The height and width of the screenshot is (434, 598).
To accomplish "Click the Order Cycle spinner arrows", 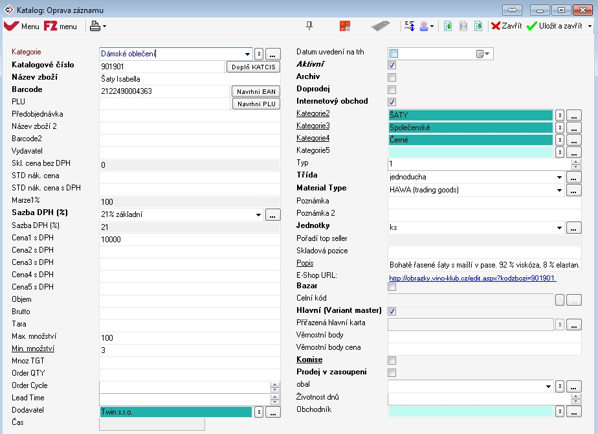I will 274,387.
